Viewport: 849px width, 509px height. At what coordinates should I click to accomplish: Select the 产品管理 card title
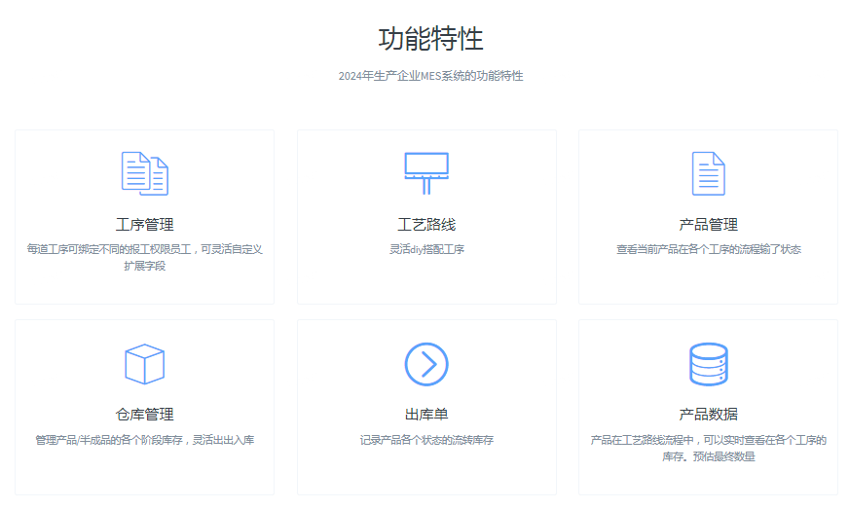(708, 225)
